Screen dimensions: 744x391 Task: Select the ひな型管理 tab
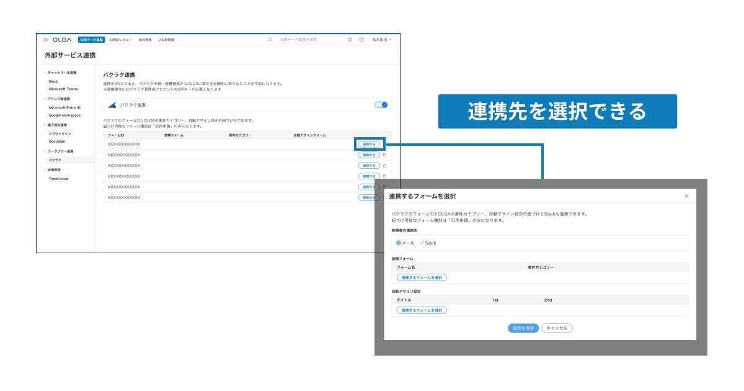tap(166, 40)
